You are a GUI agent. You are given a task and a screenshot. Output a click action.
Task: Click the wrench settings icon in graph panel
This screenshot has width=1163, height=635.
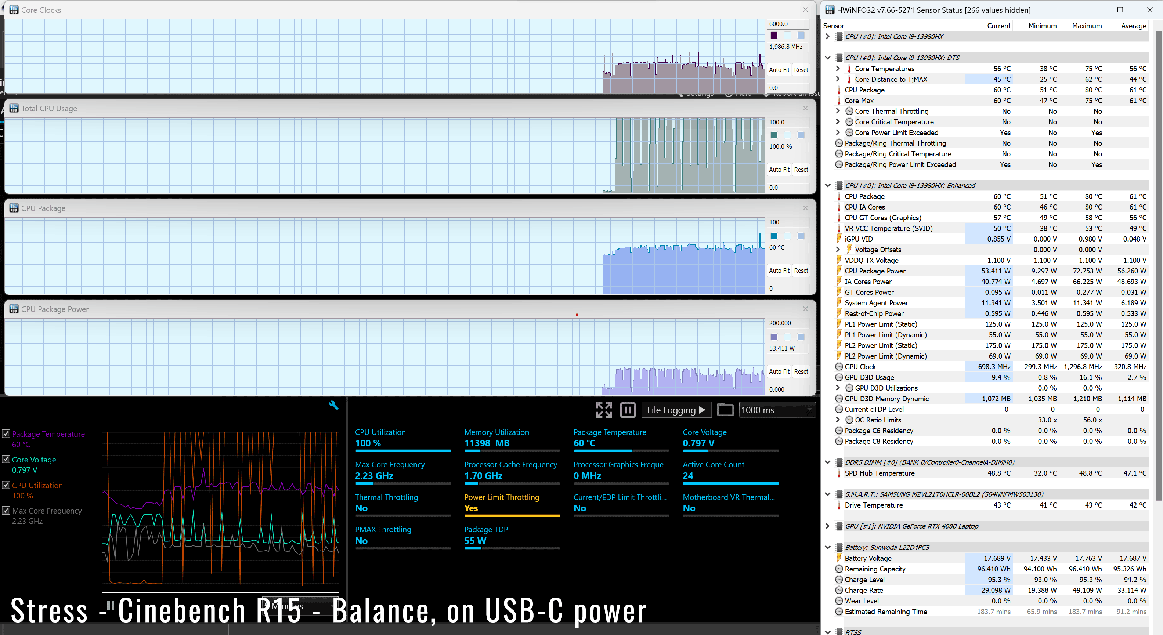[334, 405]
